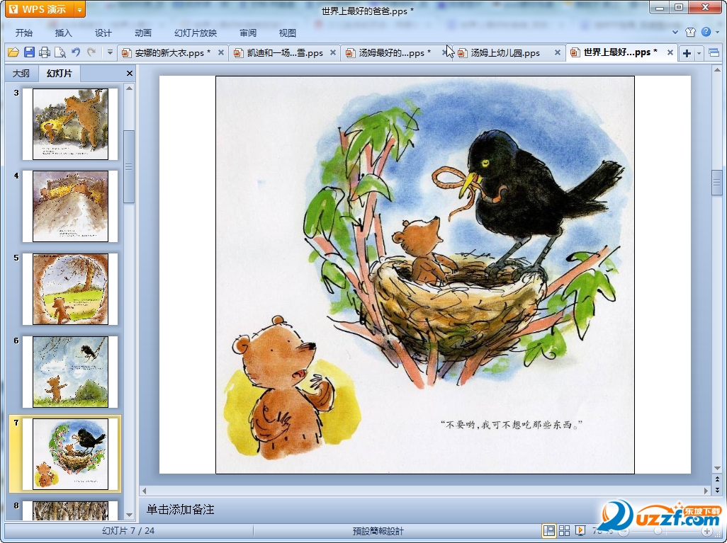Close the 汤姆上幼儿园.pps tab
This screenshot has height=543, width=727.
tap(558, 53)
